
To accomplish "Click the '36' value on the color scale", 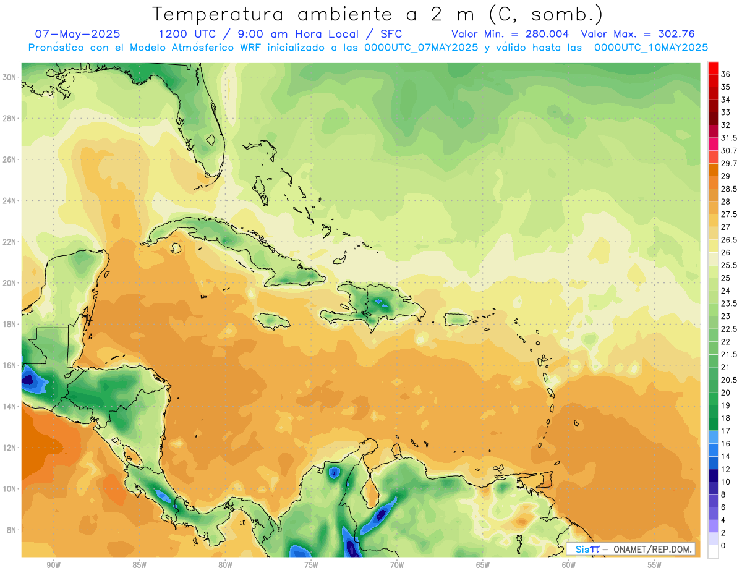I will (726, 74).
